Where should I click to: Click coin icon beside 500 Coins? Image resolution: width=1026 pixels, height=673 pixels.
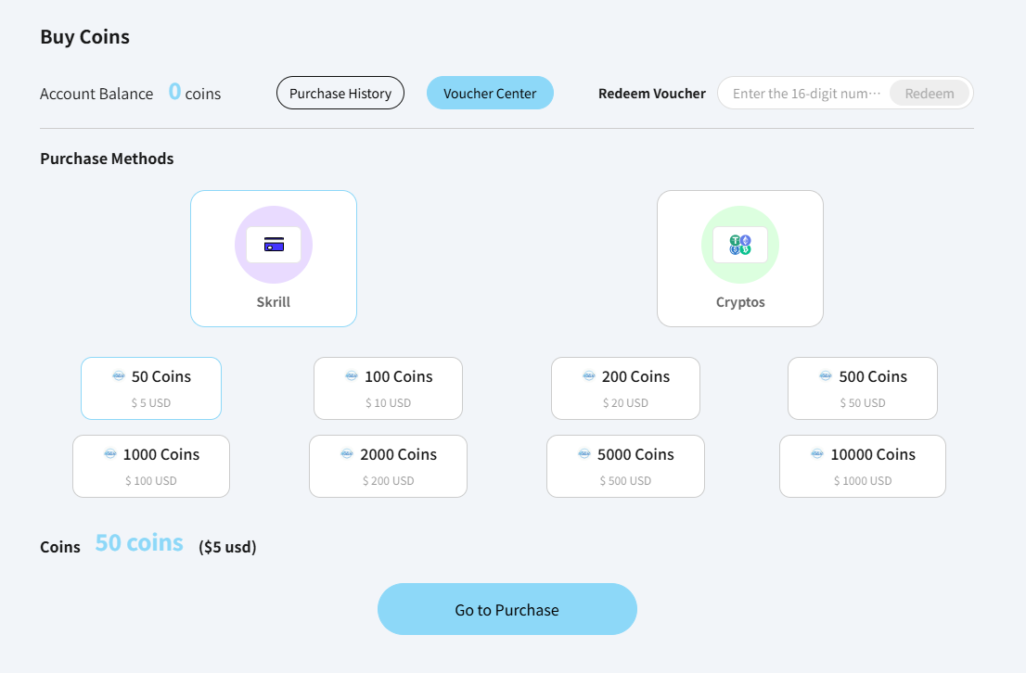(x=826, y=376)
